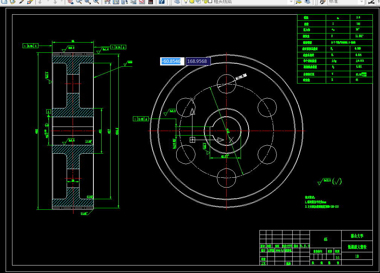
Task: Open the Block Editor tool
Action: coord(30,2)
